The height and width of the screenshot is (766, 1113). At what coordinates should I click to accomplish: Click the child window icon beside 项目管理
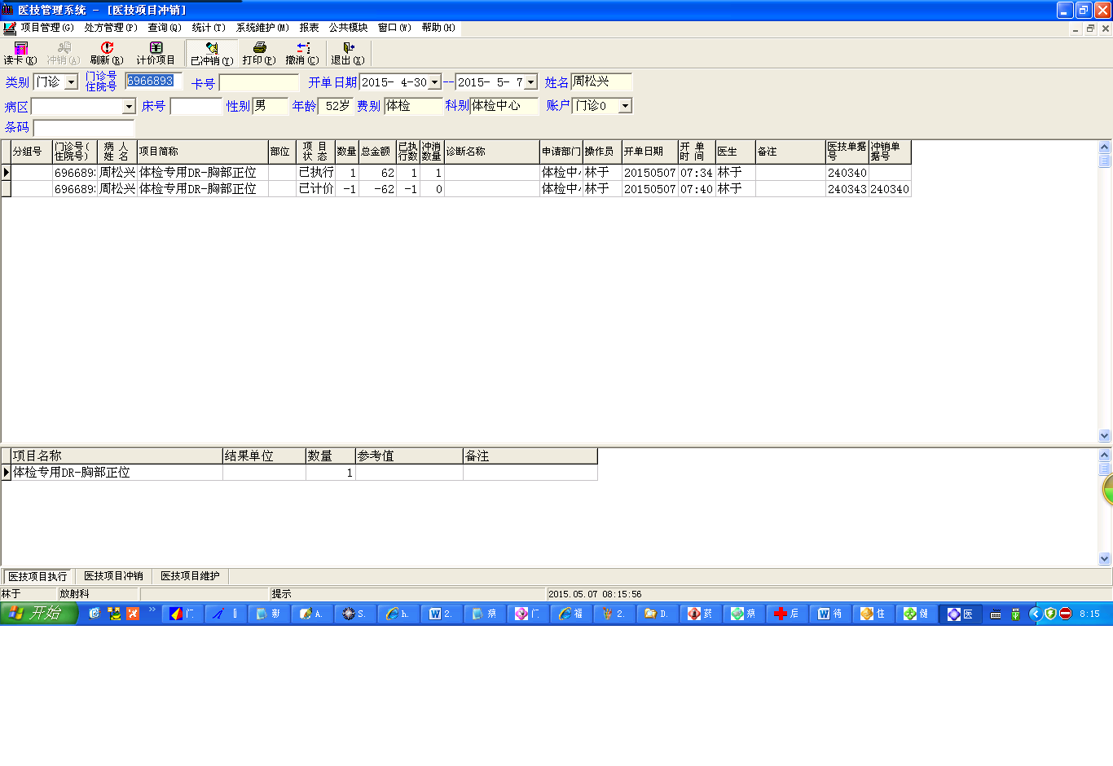(x=9, y=28)
